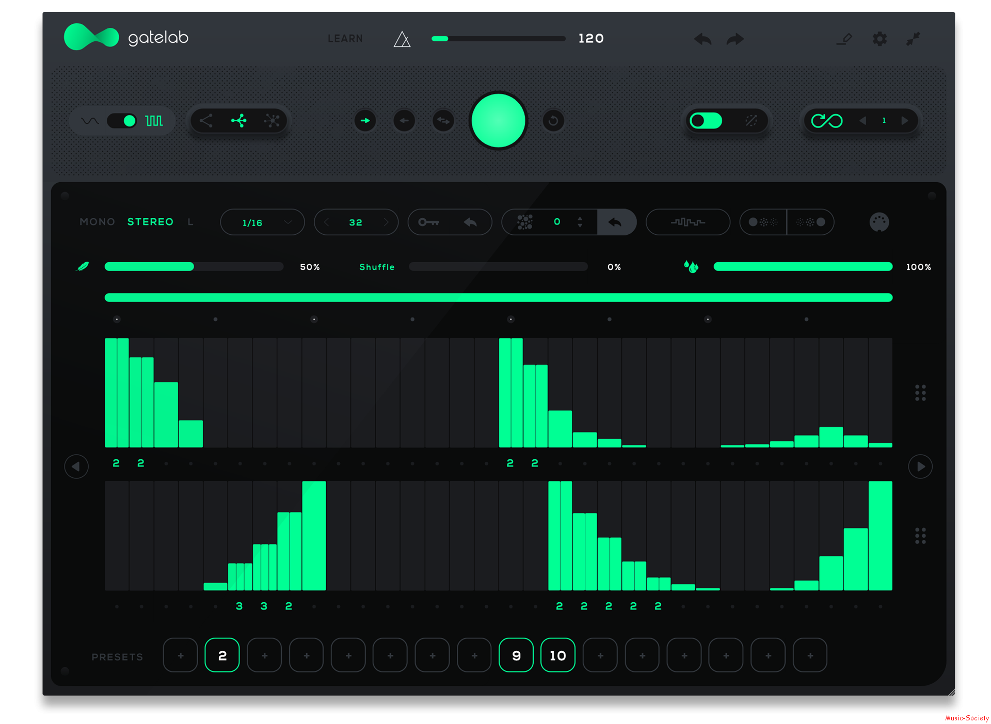The height and width of the screenshot is (724, 991).
Task: Click the dots handle beside lower lane
Action: point(920,536)
